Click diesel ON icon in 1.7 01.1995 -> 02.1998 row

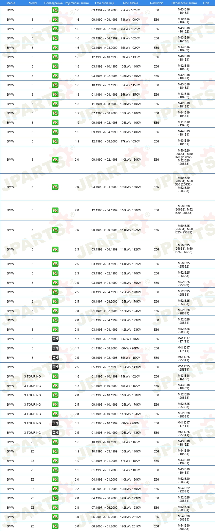(55, 339)
